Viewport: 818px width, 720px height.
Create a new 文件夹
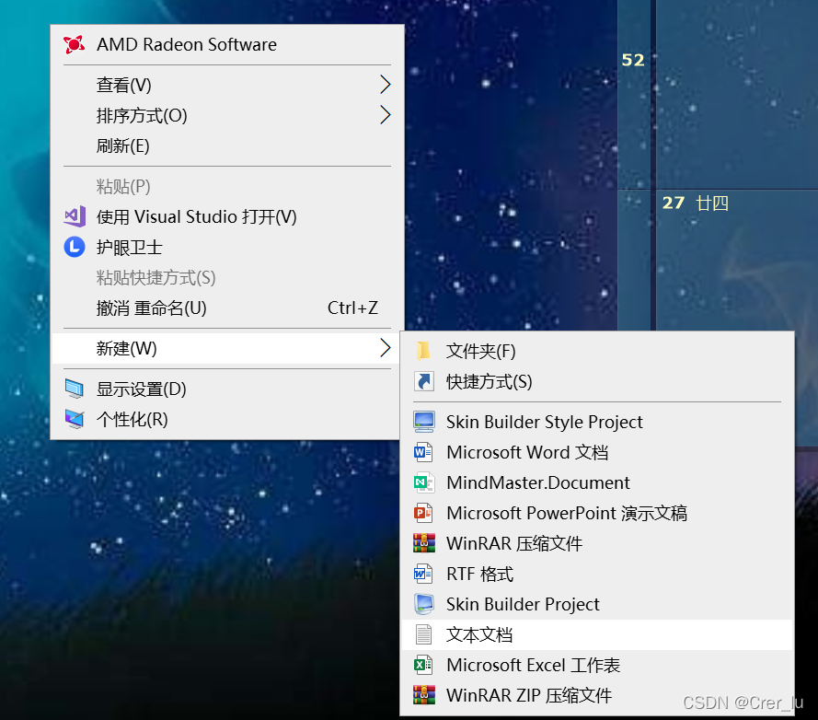(482, 350)
